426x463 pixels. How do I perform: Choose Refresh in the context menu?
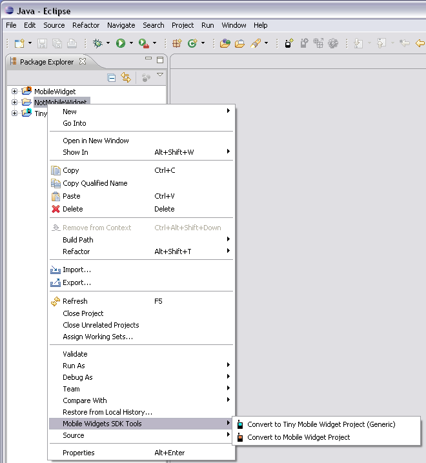tap(141, 301)
